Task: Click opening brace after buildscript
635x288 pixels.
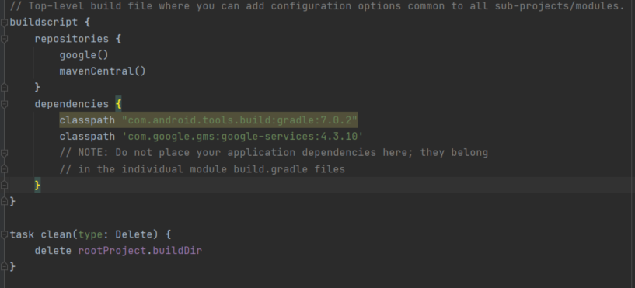Action: click(87, 23)
